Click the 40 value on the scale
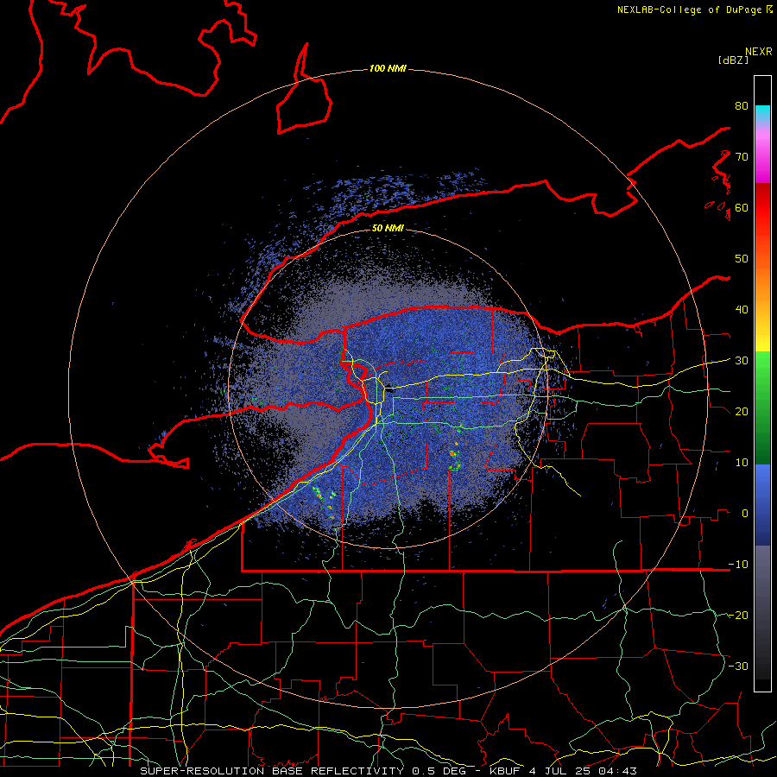 click(742, 310)
